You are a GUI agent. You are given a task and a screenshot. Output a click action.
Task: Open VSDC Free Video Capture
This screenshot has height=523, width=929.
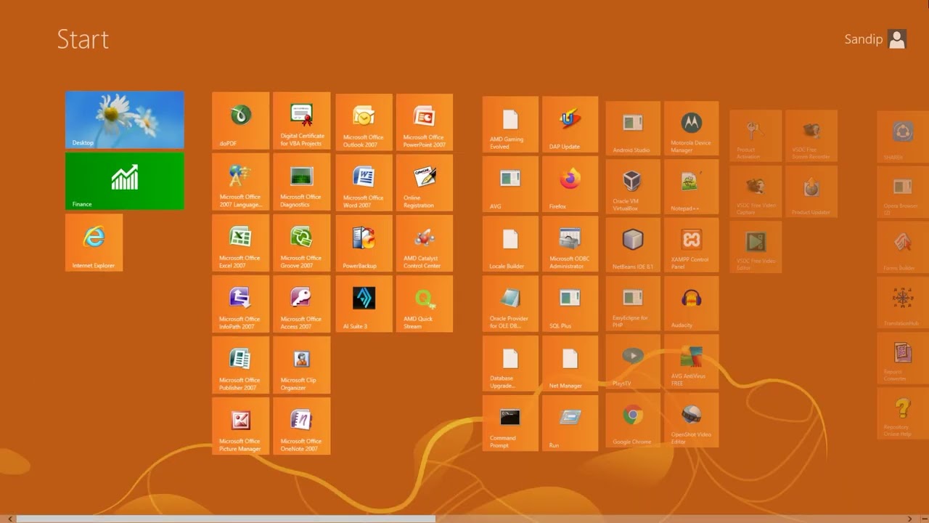tap(756, 191)
